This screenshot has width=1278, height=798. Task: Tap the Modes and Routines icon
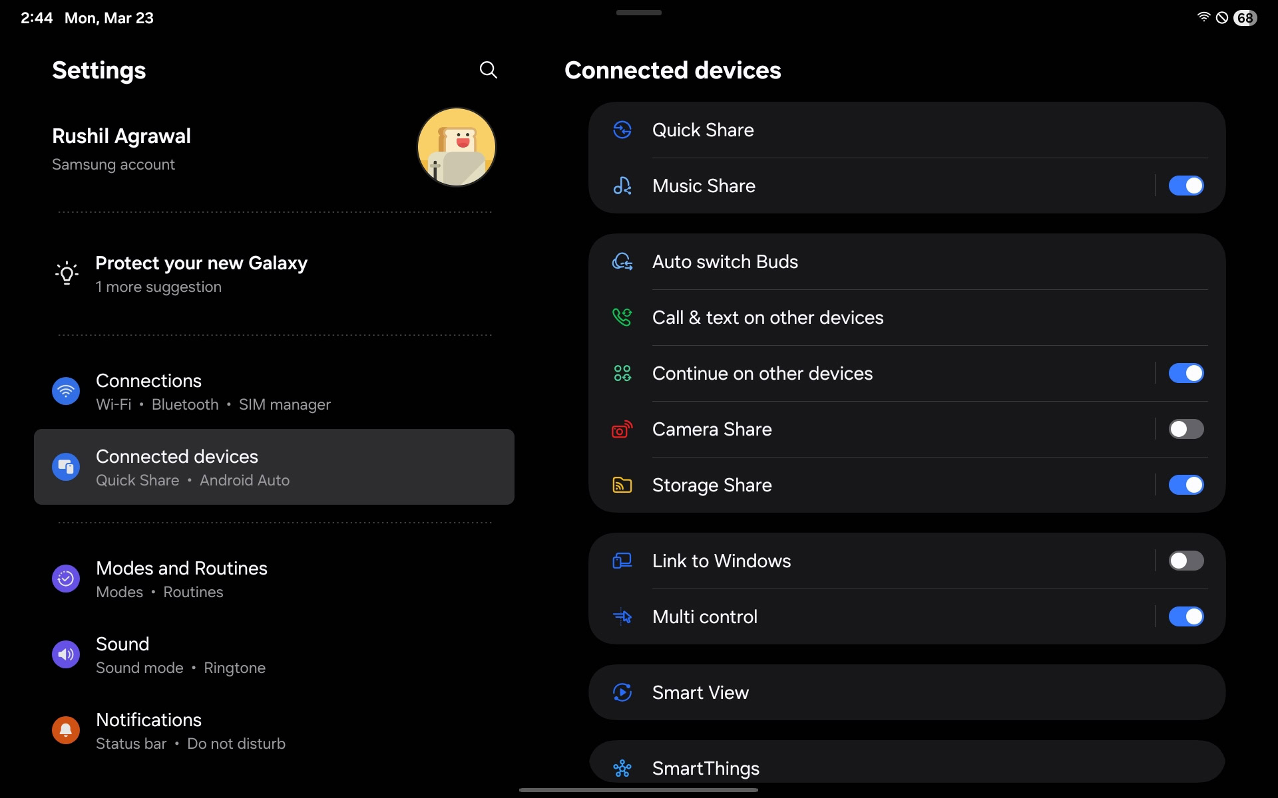point(66,579)
